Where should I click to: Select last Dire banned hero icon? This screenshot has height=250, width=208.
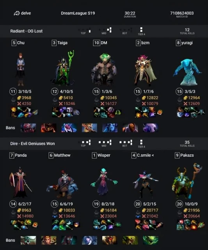(151, 240)
